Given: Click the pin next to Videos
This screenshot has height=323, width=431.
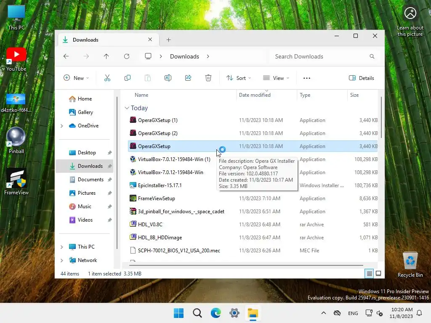Looking at the screenshot, I should [x=109, y=220].
